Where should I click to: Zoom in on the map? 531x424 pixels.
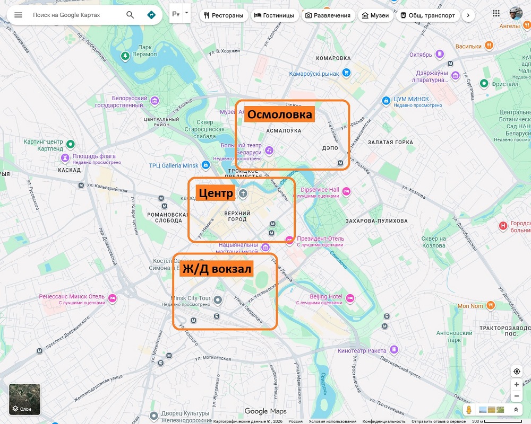517,384
